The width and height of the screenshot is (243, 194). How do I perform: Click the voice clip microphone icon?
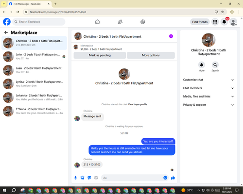pos(75,178)
